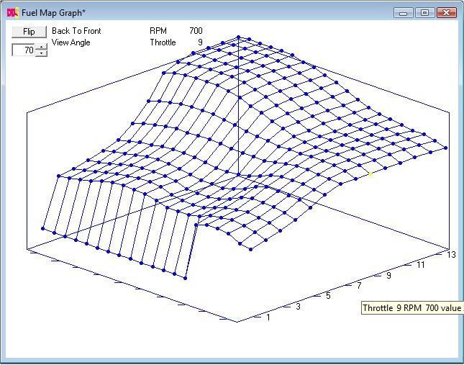The width and height of the screenshot is (464, 365).
Task: Click axis label 11
Action: click(420, 265)
